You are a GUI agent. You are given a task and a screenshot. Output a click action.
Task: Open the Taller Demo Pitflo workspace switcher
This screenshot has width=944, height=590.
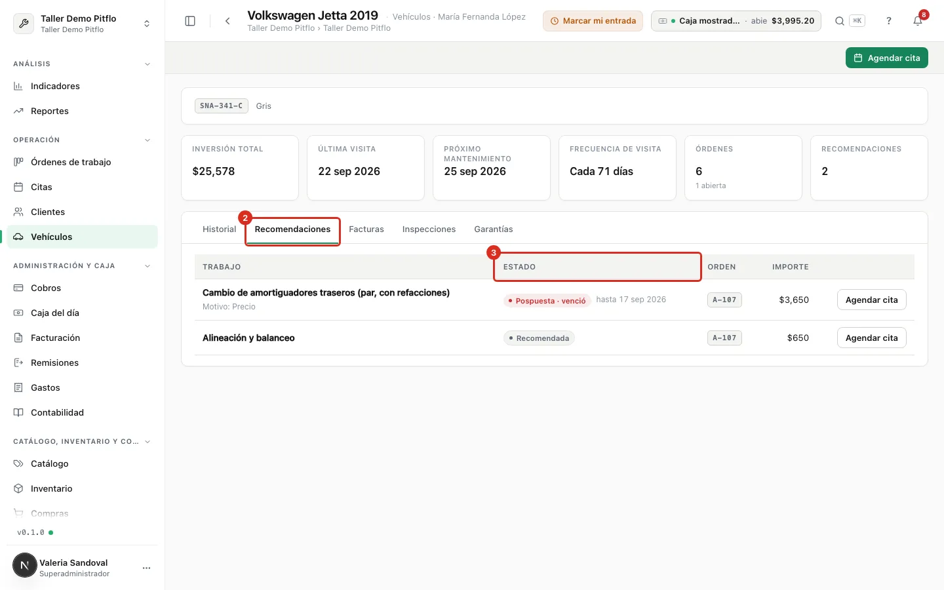point(82,24)
